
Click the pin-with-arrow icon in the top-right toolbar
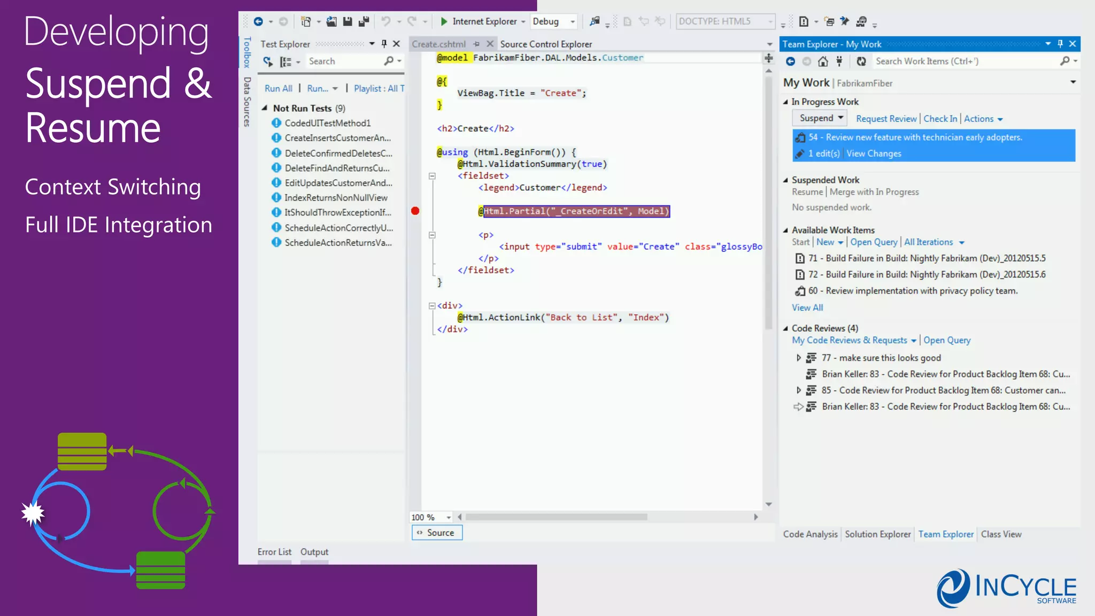point(845,21)
